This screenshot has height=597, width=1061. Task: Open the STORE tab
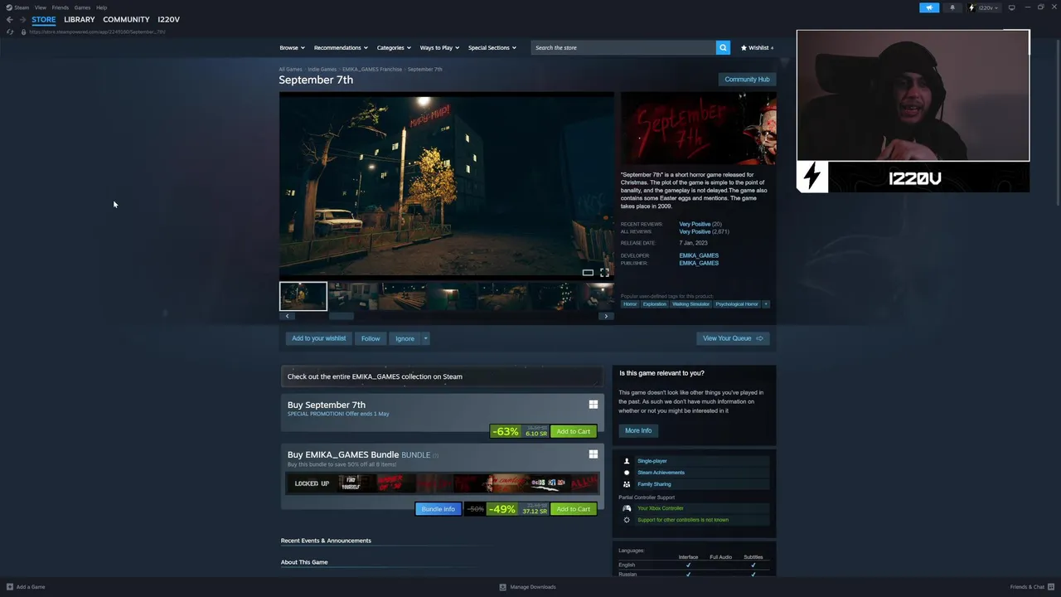click(x=44, y=19)
